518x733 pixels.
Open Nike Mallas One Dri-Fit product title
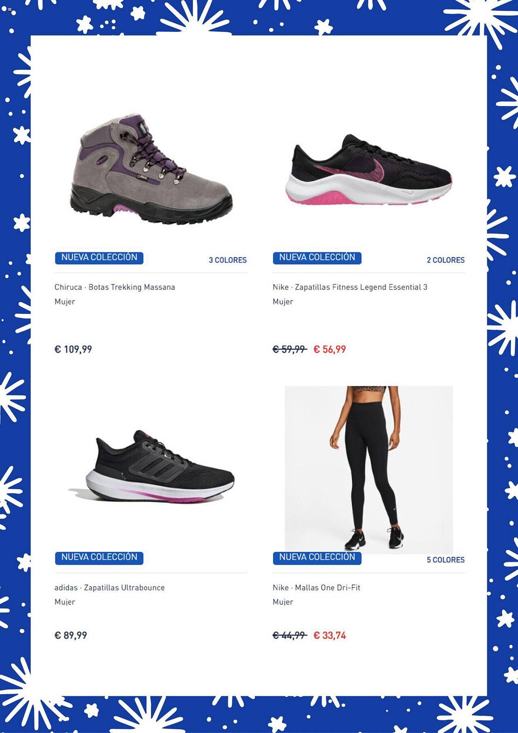pos(317,587)
